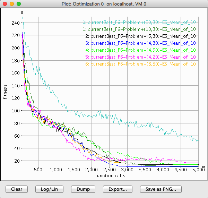Screen dimensions: 208x198
Task: Toggle the Log/Lin scale button
Action: point(50,189)
